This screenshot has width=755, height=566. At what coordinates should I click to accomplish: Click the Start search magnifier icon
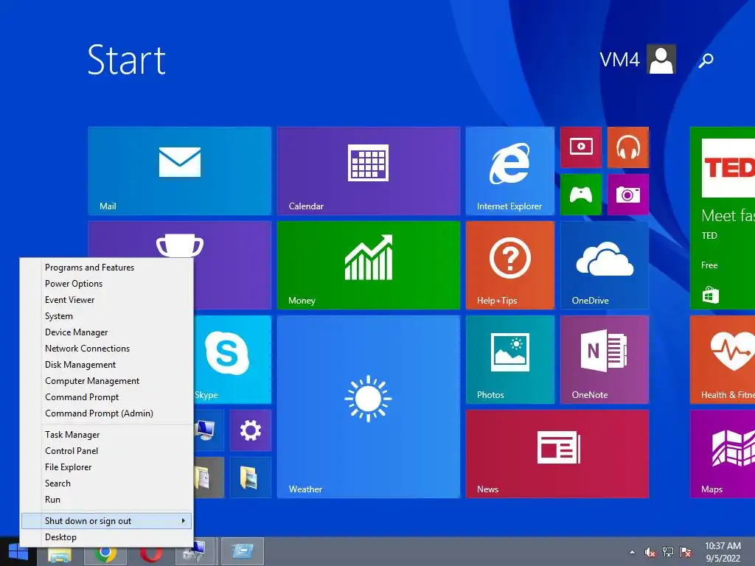[x=706, y=60]
